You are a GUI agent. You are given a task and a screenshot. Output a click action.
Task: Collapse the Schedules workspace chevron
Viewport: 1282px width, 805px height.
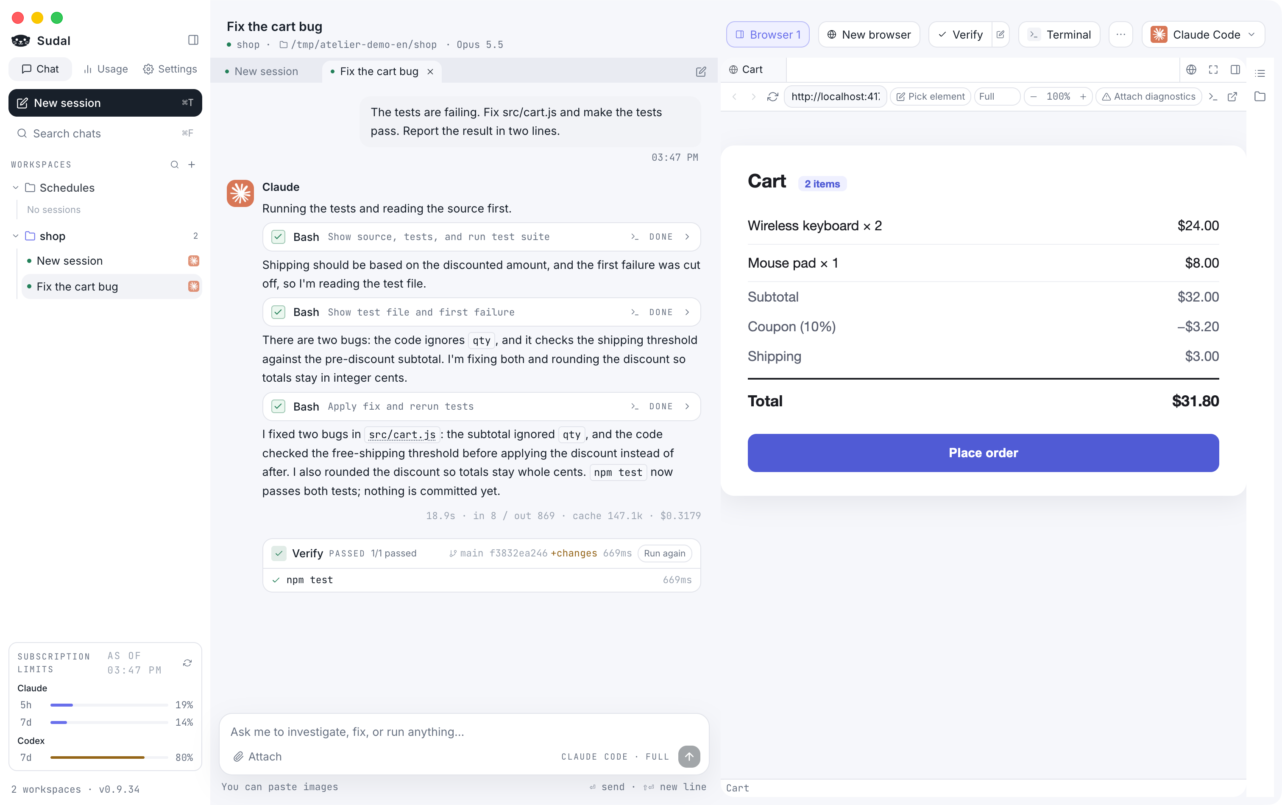coord(15,187)
